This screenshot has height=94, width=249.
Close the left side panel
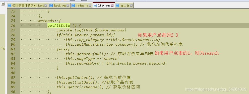[x=3, y=4]
